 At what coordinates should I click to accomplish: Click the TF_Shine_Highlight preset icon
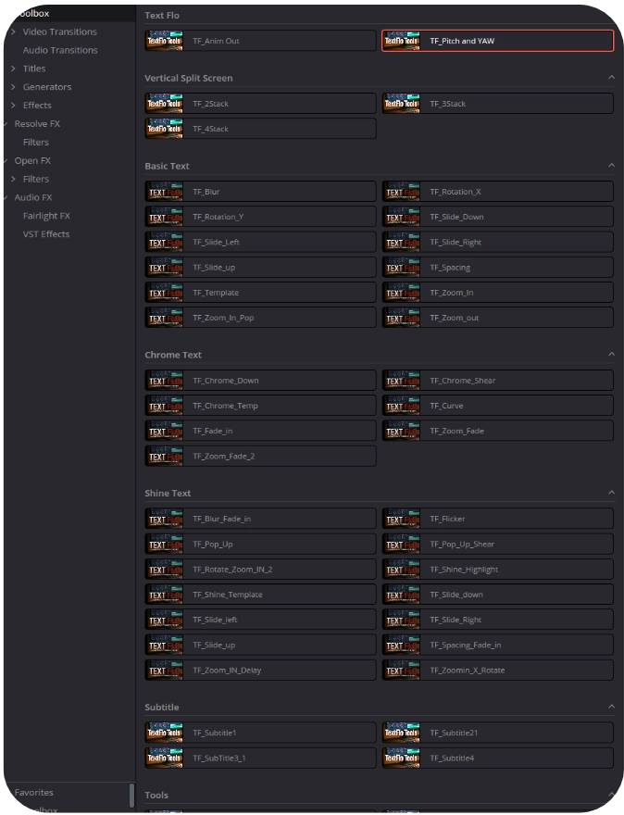401,570
